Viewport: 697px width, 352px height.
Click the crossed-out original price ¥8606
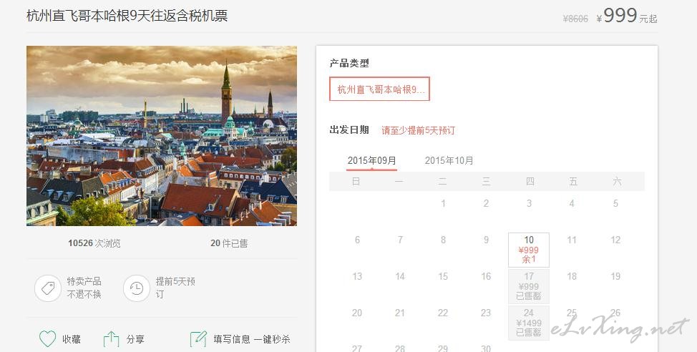point(575,19)
